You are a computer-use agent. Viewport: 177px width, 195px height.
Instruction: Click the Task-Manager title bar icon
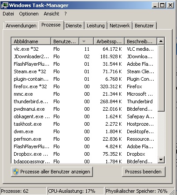click(5, 5)
